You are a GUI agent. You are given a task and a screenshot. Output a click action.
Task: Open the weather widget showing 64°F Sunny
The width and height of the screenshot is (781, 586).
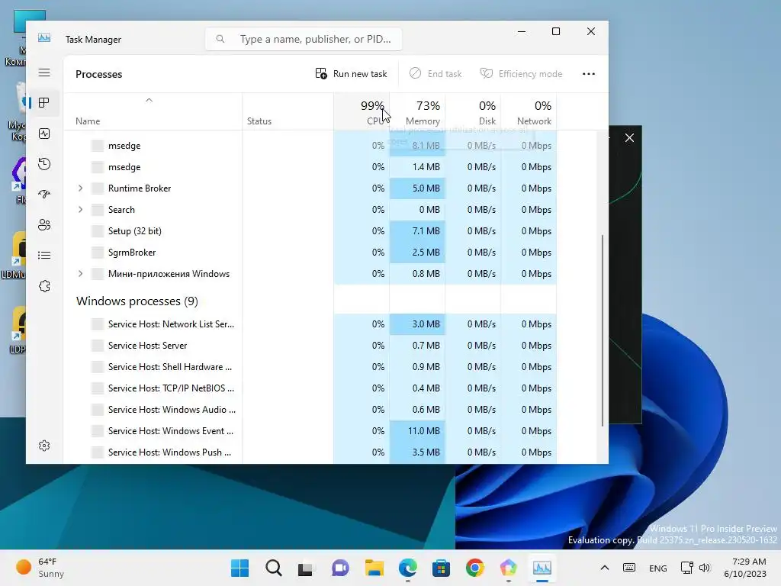click(x=40, y=568)
